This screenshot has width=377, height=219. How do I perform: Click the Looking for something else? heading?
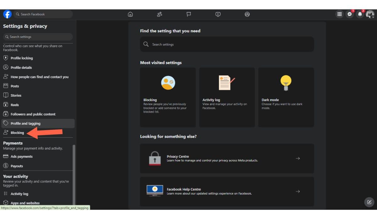[x=168, y=136]
